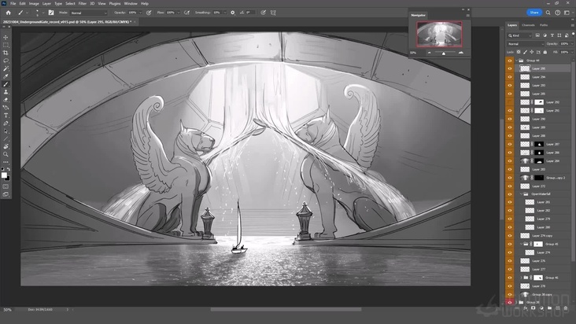This screenshot has height=324, width=576.
Task: Hide Layer 295 with its eye icon
Action: [x=509, y=69]
